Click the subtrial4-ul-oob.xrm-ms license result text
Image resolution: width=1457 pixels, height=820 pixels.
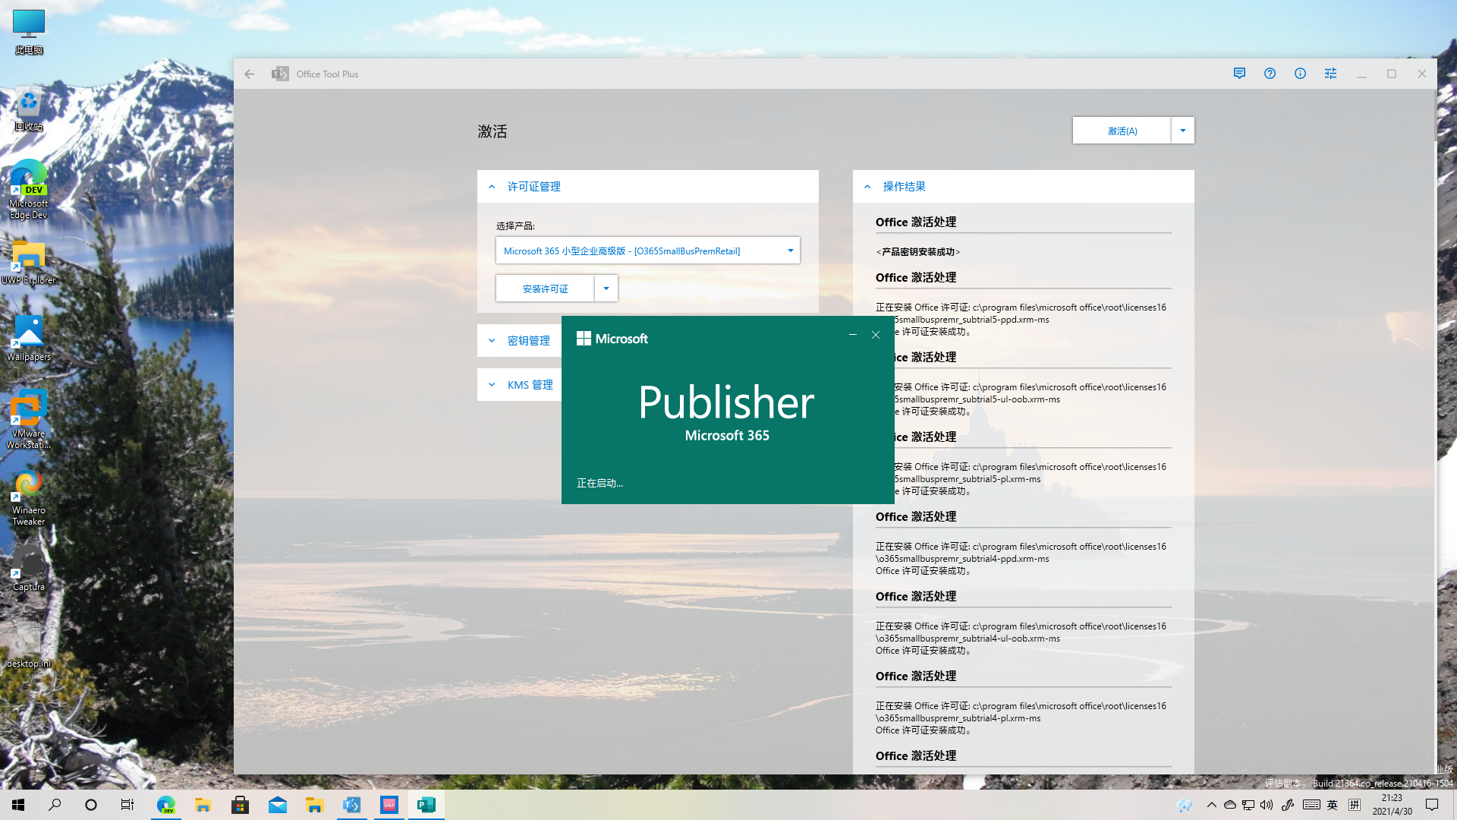click(1021, 638)
